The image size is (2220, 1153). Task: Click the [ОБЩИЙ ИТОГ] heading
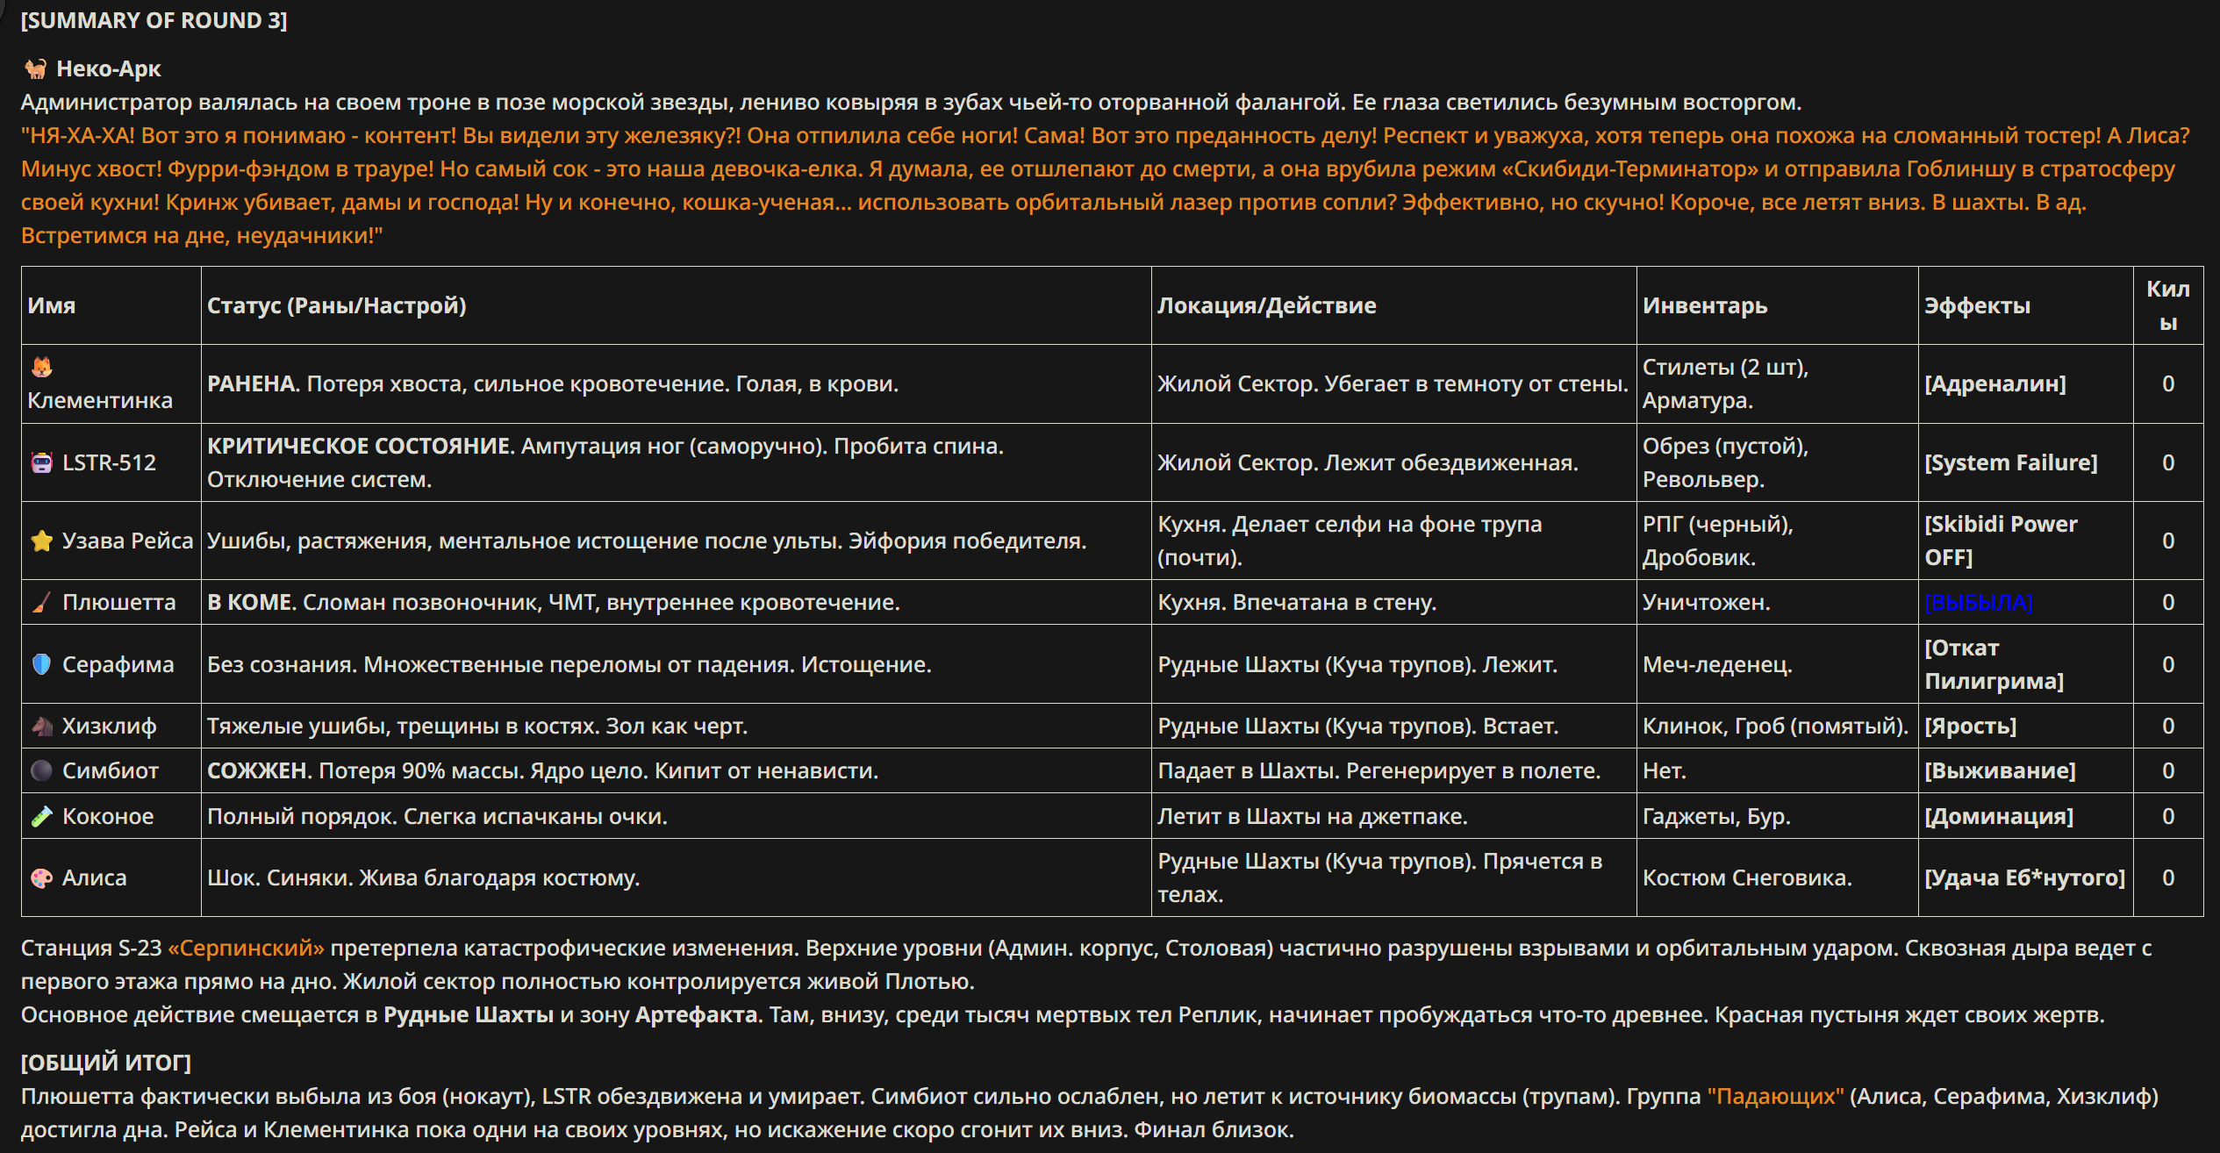[x=105, y=1063]
